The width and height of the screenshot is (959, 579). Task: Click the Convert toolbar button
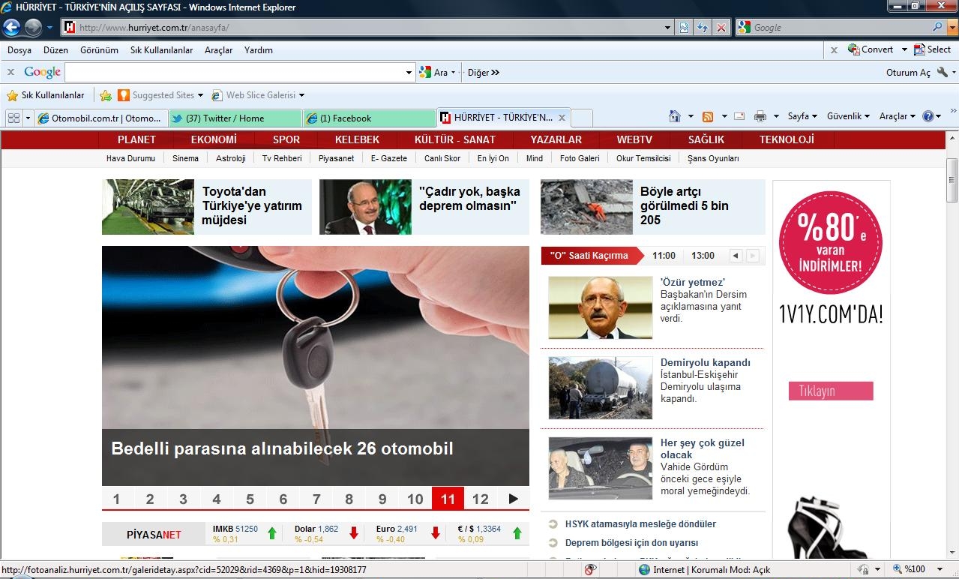[871, 49]
